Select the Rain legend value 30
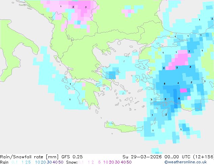 (x=49, y=162)
